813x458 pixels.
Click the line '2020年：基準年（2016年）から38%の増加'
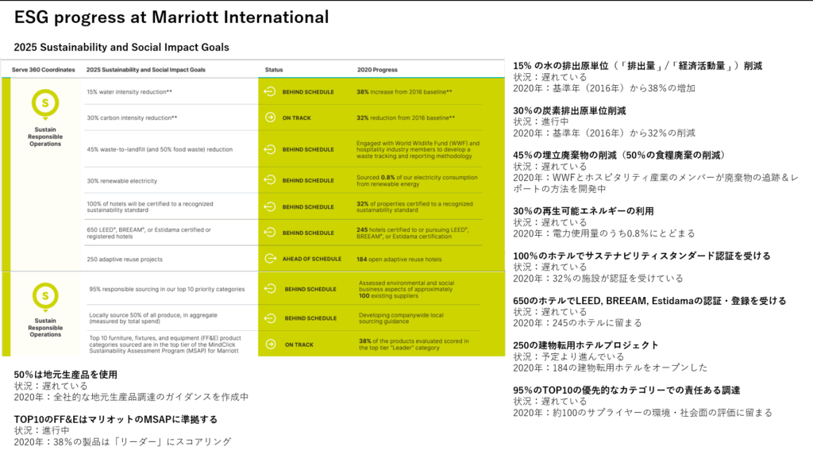tap(604, 88)
